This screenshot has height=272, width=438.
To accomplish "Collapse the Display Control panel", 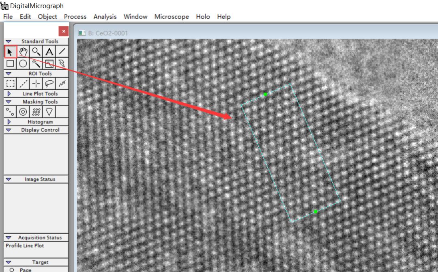I will pyautogui.click(x=9, y=130).
